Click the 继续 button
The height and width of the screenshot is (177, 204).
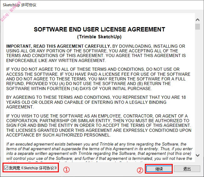point(159,169)
